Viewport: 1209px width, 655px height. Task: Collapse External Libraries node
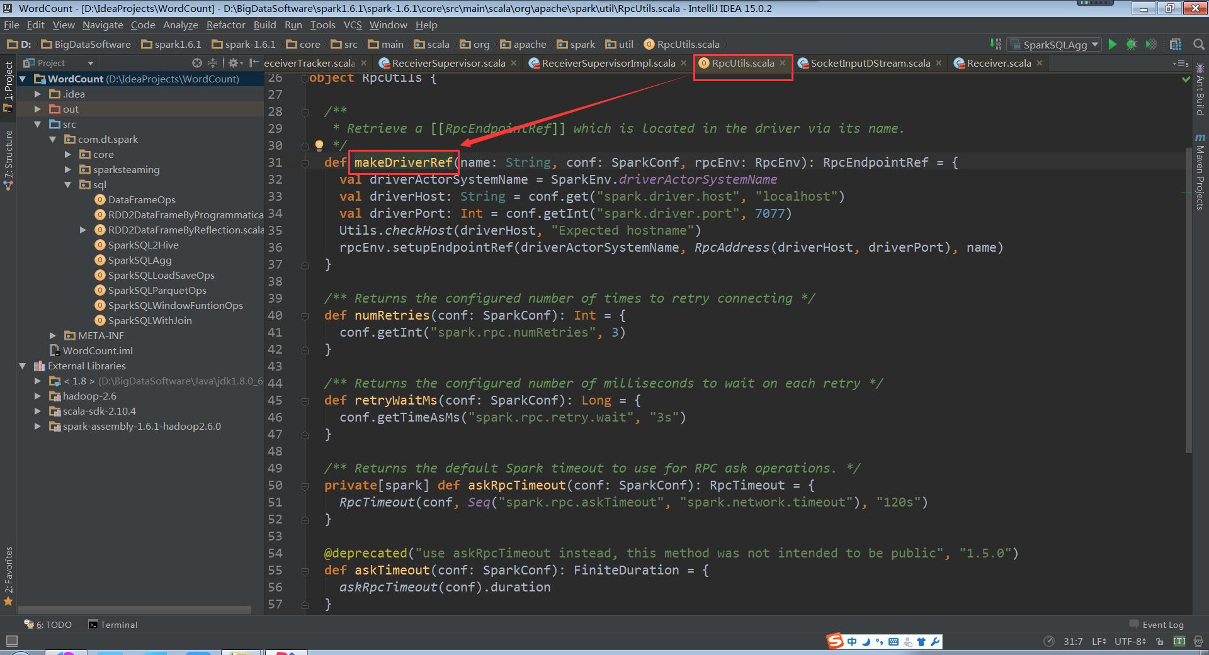coord(23,366)
